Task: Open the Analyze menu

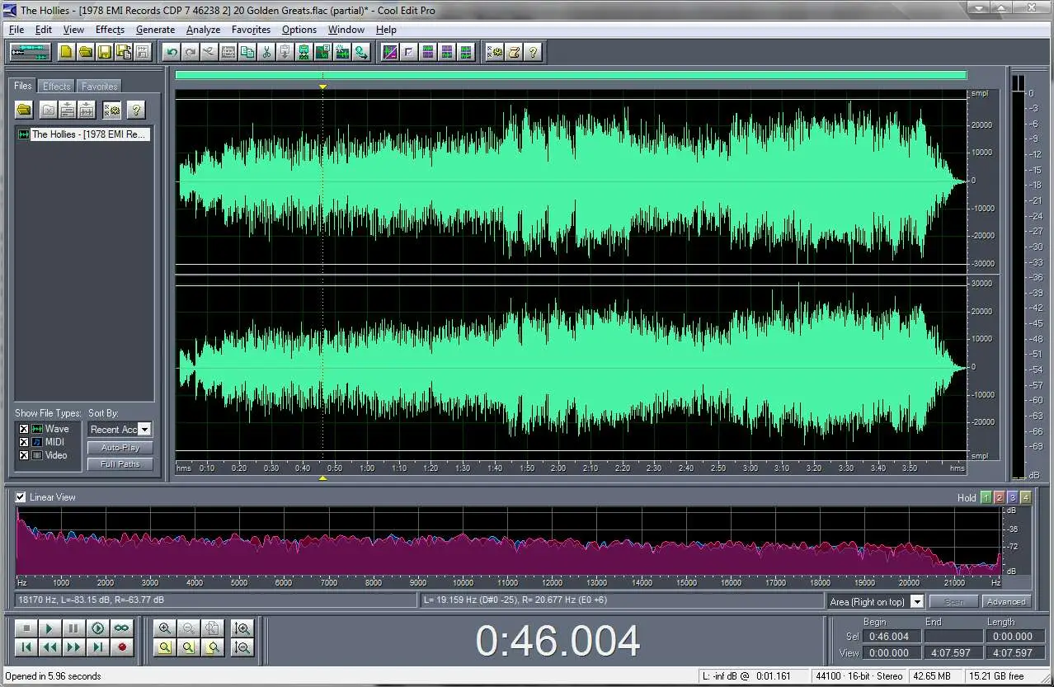Action: (x=203, y=30)
